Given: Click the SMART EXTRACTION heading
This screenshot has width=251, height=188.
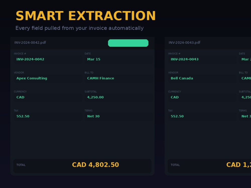Looking at the screenshot, I should 86,16.
